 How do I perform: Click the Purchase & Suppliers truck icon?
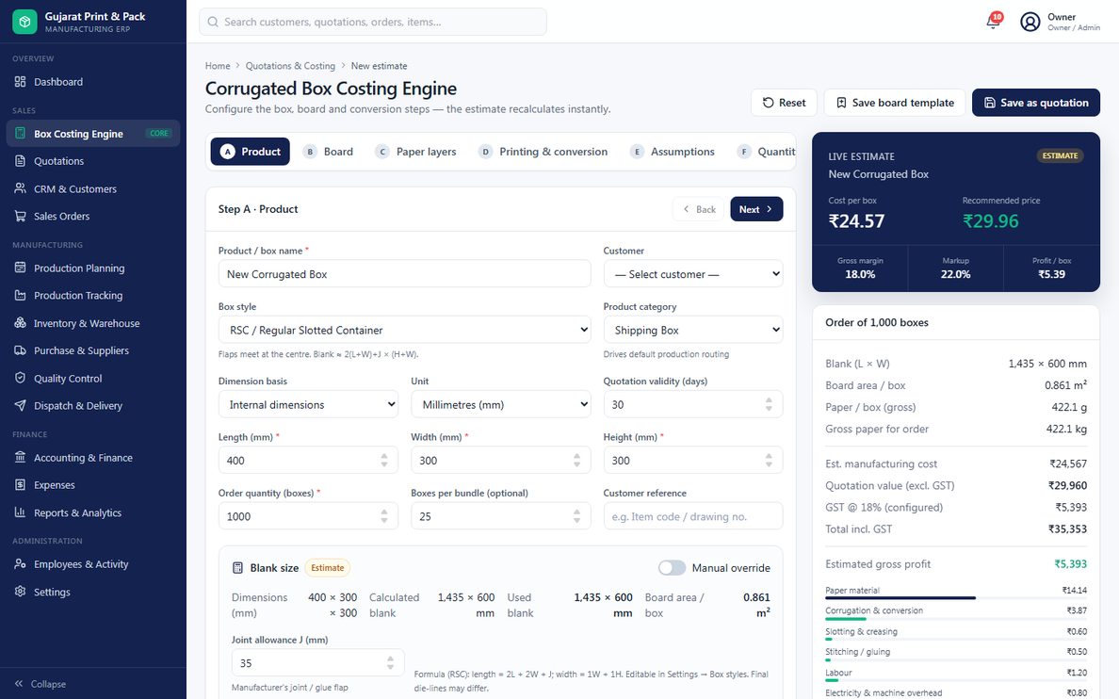[x=20, y=349]
